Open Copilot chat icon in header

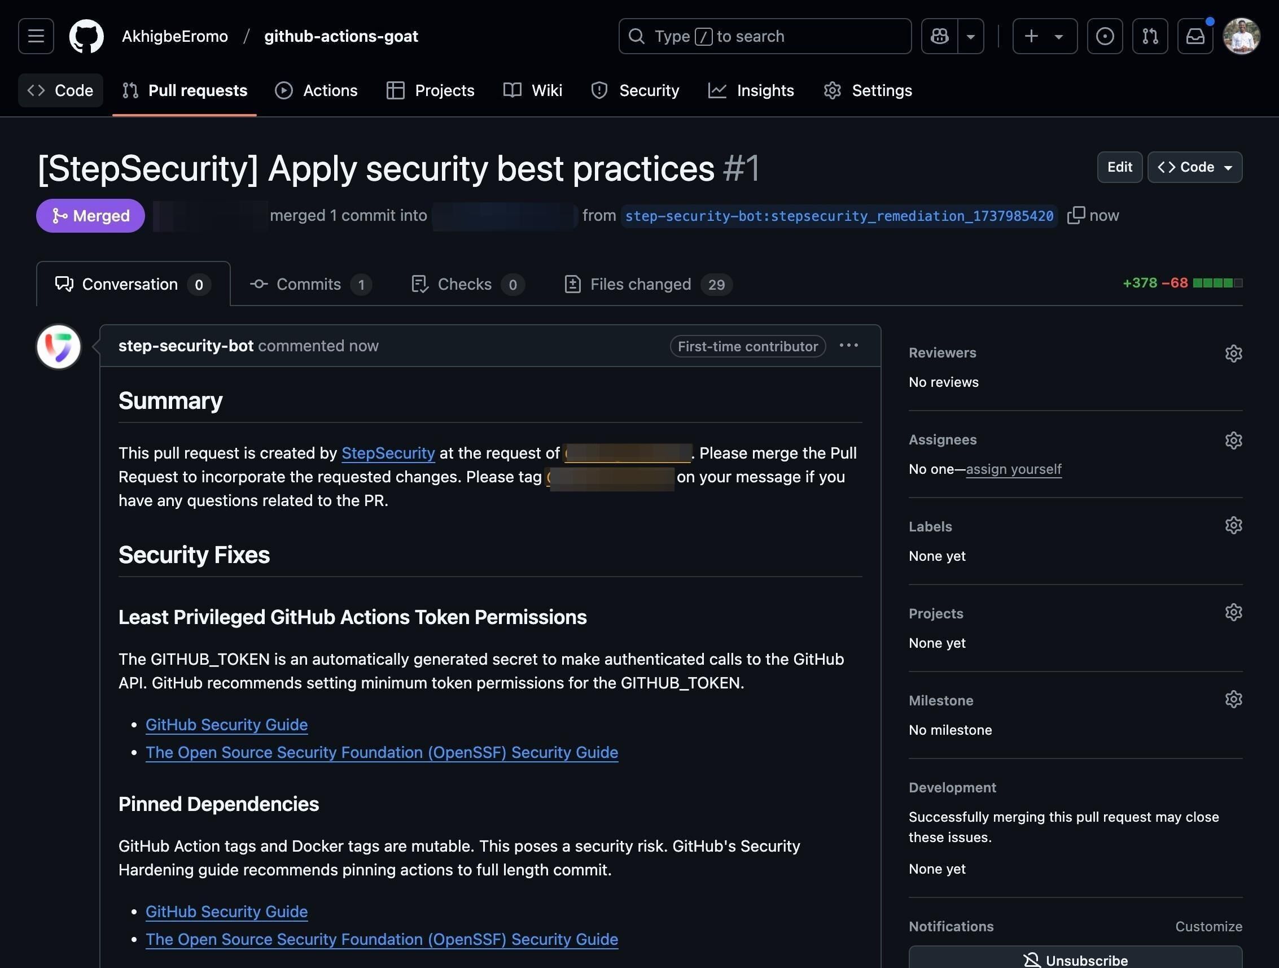click(x=939, y=36)
